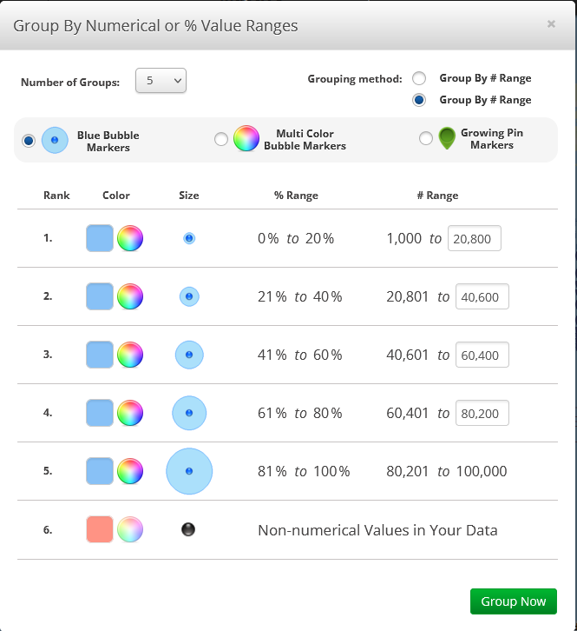
Task: Open color wheel picker for rank 3
Action: click(x=130, y=355)
